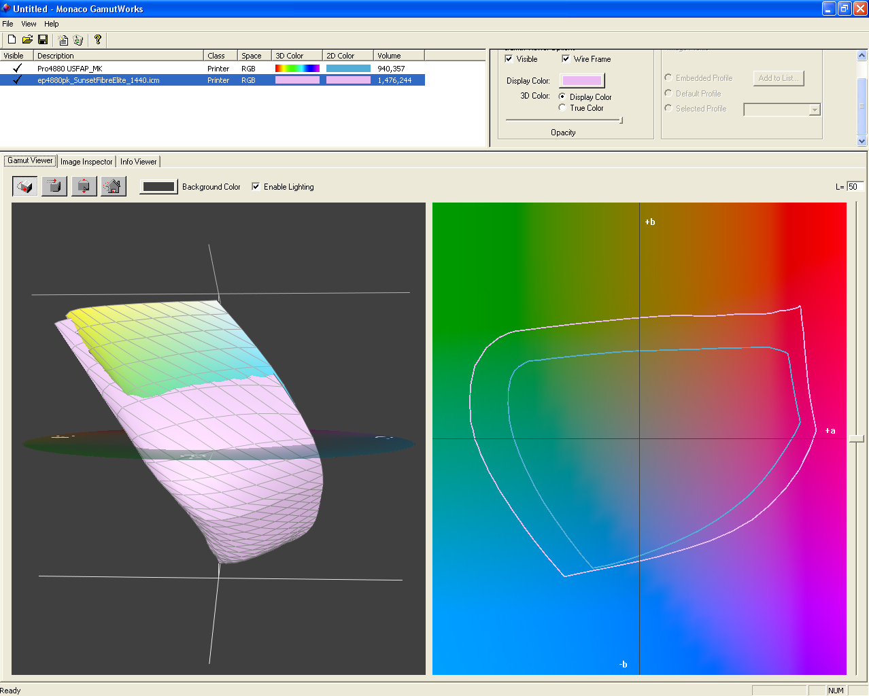Image resolution: width=869 pixels, height=696 pixels.
Task: Click the L= lightness value field
Action: point(855,187)
